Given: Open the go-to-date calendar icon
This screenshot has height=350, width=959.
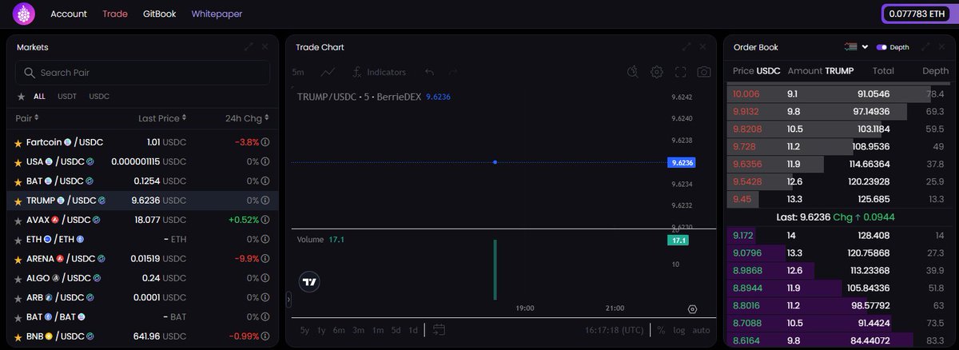Looking at the screenshot, I should [x=439, y=329].
